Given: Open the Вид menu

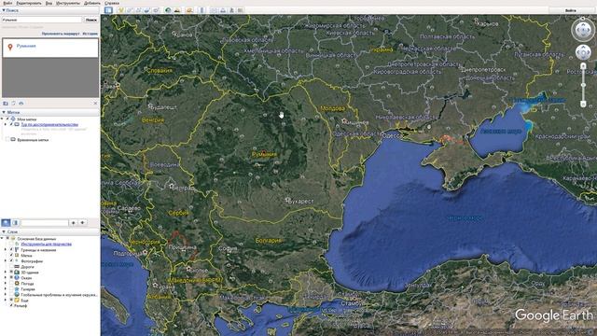Looking at the screenshot, I should point(49,3).
